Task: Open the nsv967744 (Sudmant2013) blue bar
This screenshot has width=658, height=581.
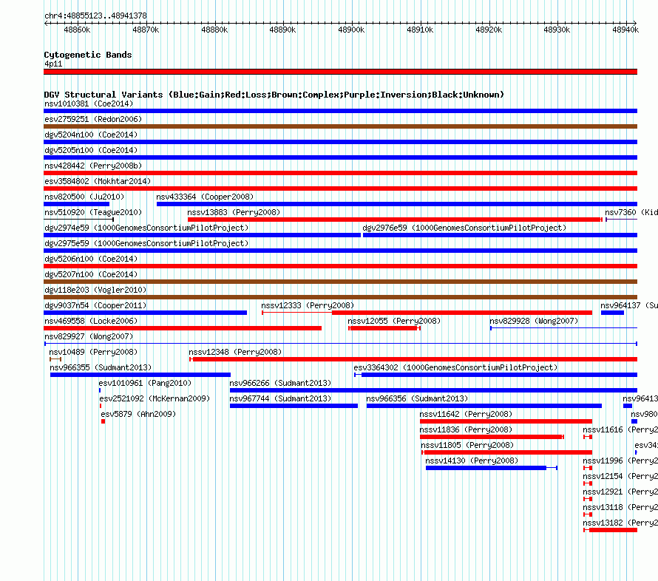Action: [294, 406]
